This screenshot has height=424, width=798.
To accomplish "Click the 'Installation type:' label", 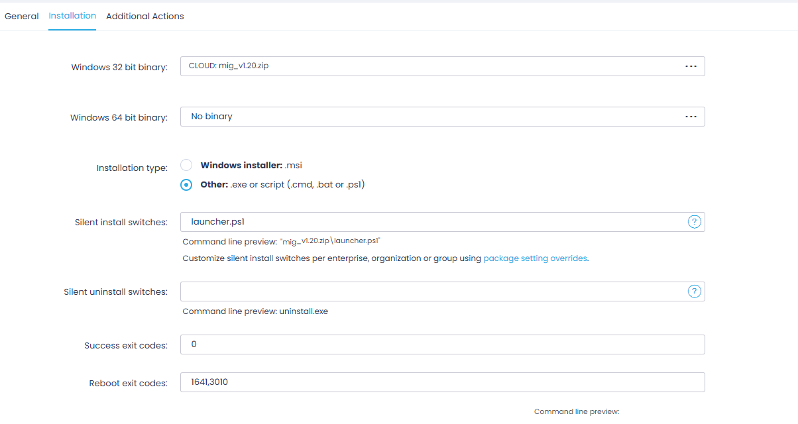I will pos(132,168).
